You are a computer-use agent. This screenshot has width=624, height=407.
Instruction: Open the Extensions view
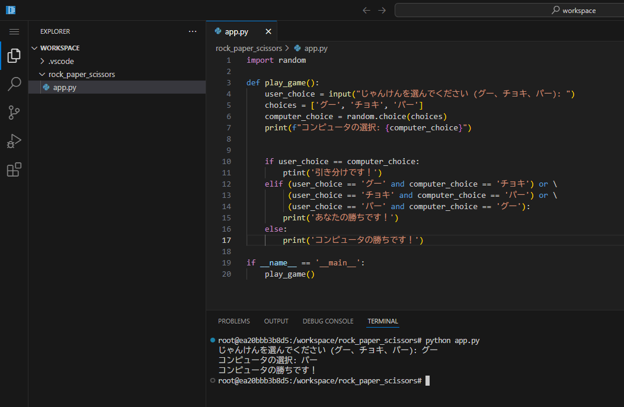pos(14,170)
